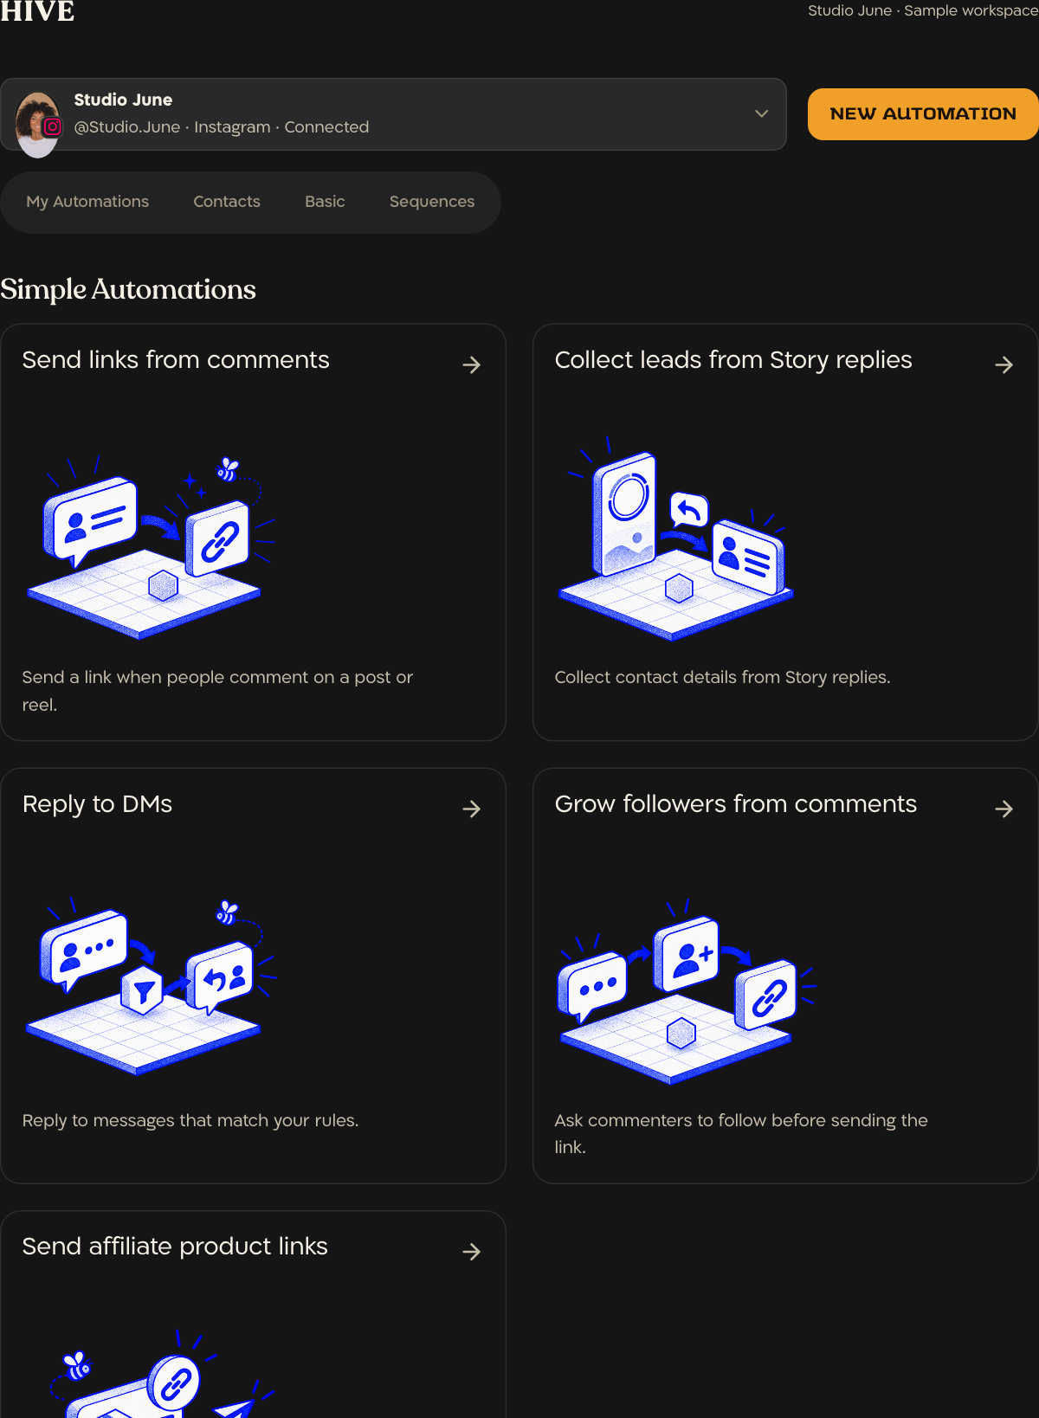Viewport: 1039px width, 1418px height.
Task: Click the Reply to DMs illustration
Action: (152, 986)
